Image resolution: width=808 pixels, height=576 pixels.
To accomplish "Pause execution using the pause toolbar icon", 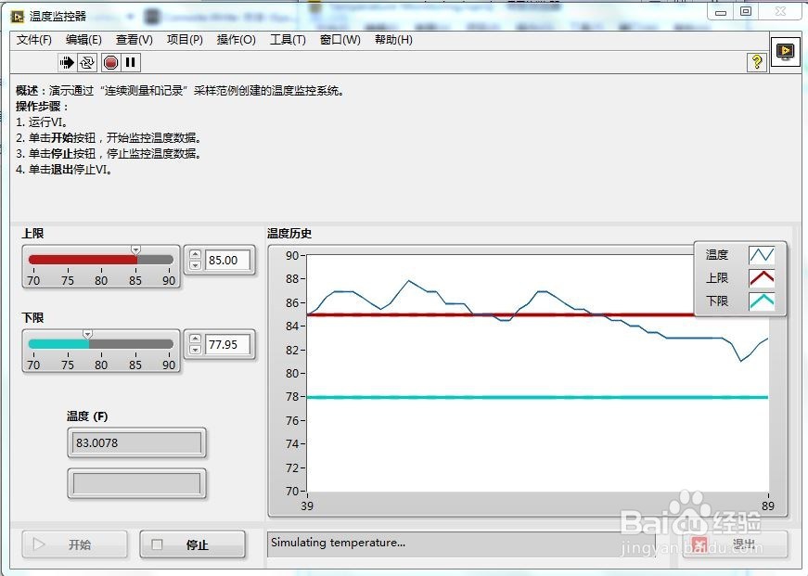I will 130,63.
